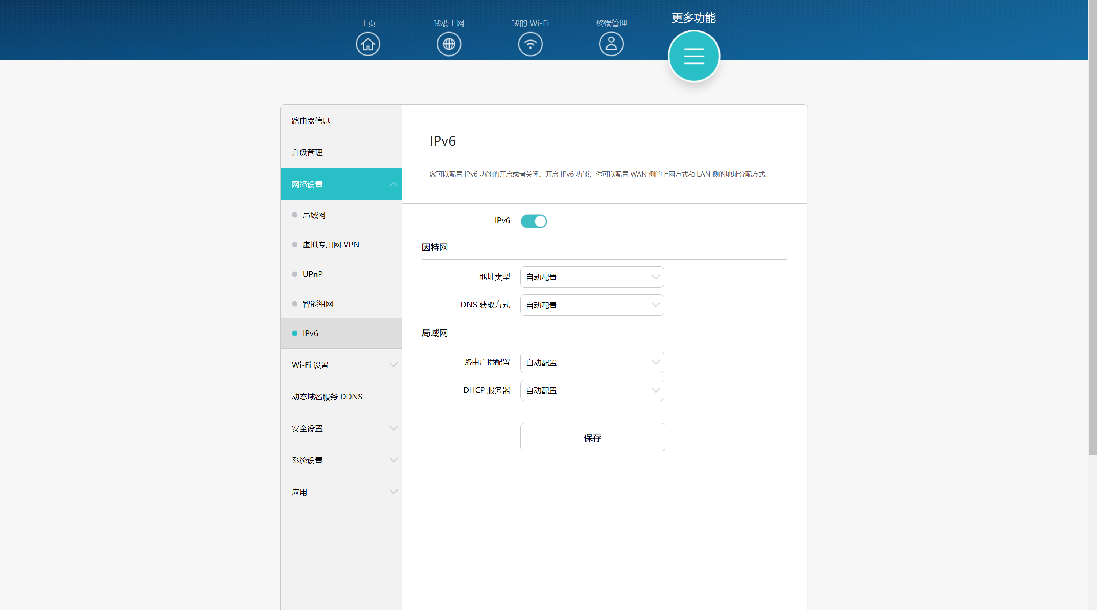
Task: Click the teal bullet beside IPv6
Action: coord(294,333)
